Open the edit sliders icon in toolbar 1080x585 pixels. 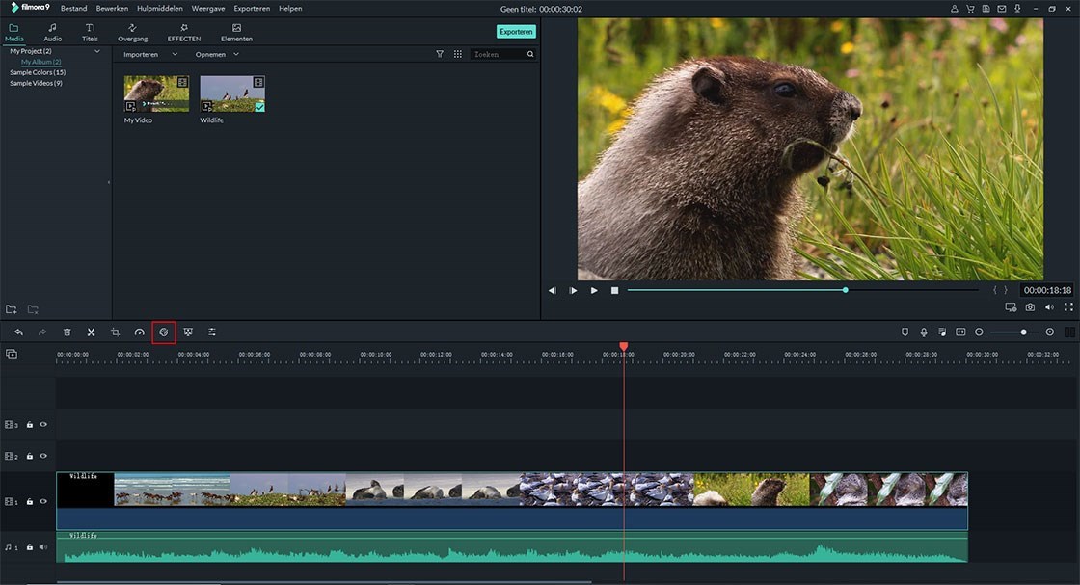212,332
